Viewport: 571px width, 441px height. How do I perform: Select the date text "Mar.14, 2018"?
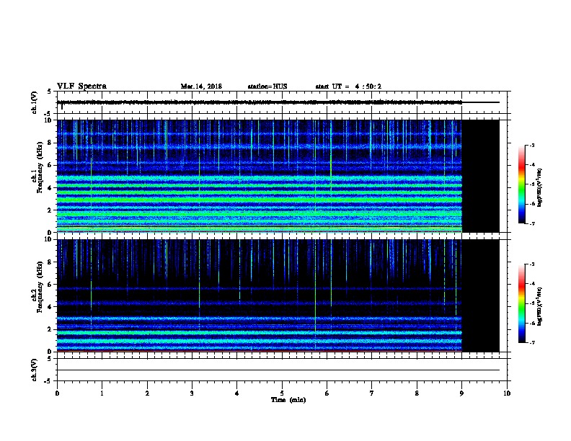point(201,86)
